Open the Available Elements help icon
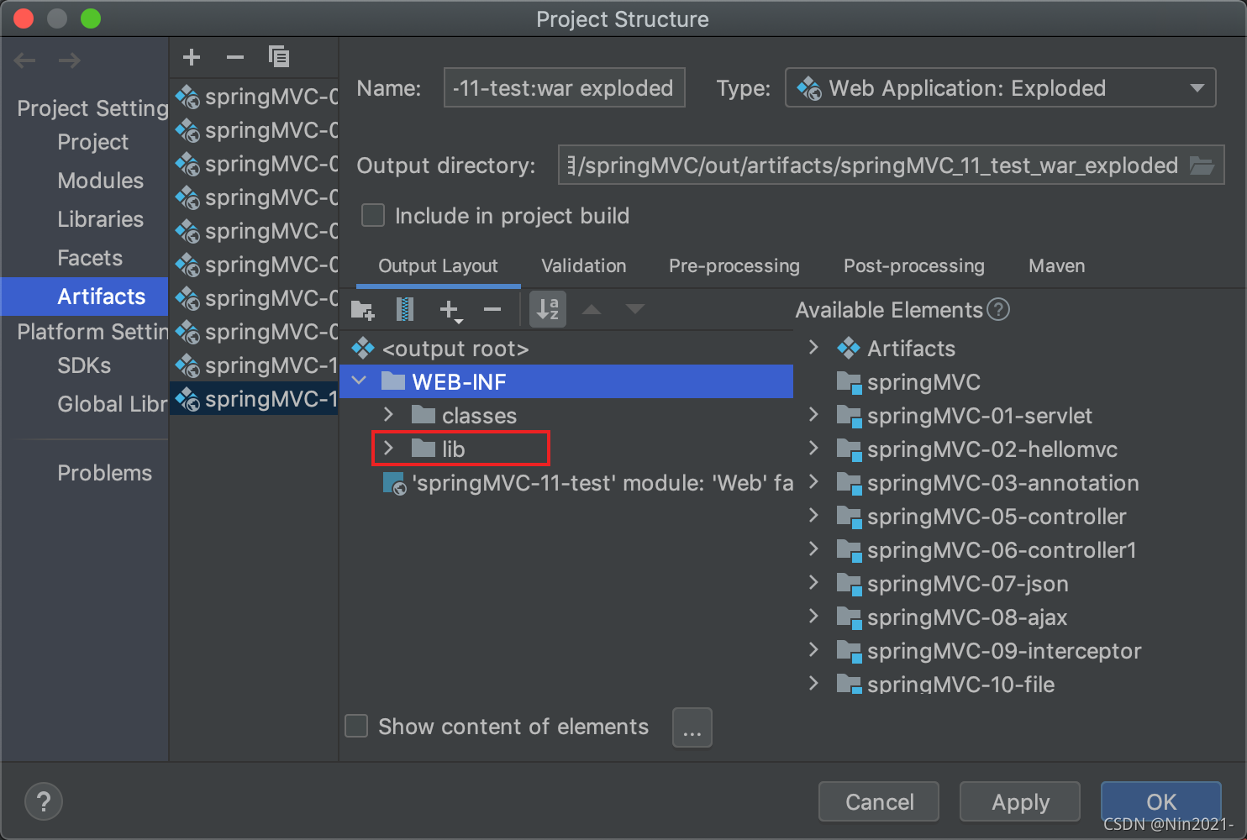This screenshot has height=840, width=1247. 998,310
